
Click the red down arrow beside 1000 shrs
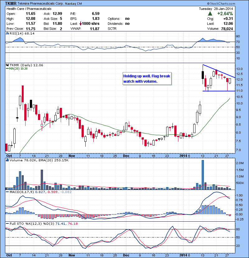point(81,24)
